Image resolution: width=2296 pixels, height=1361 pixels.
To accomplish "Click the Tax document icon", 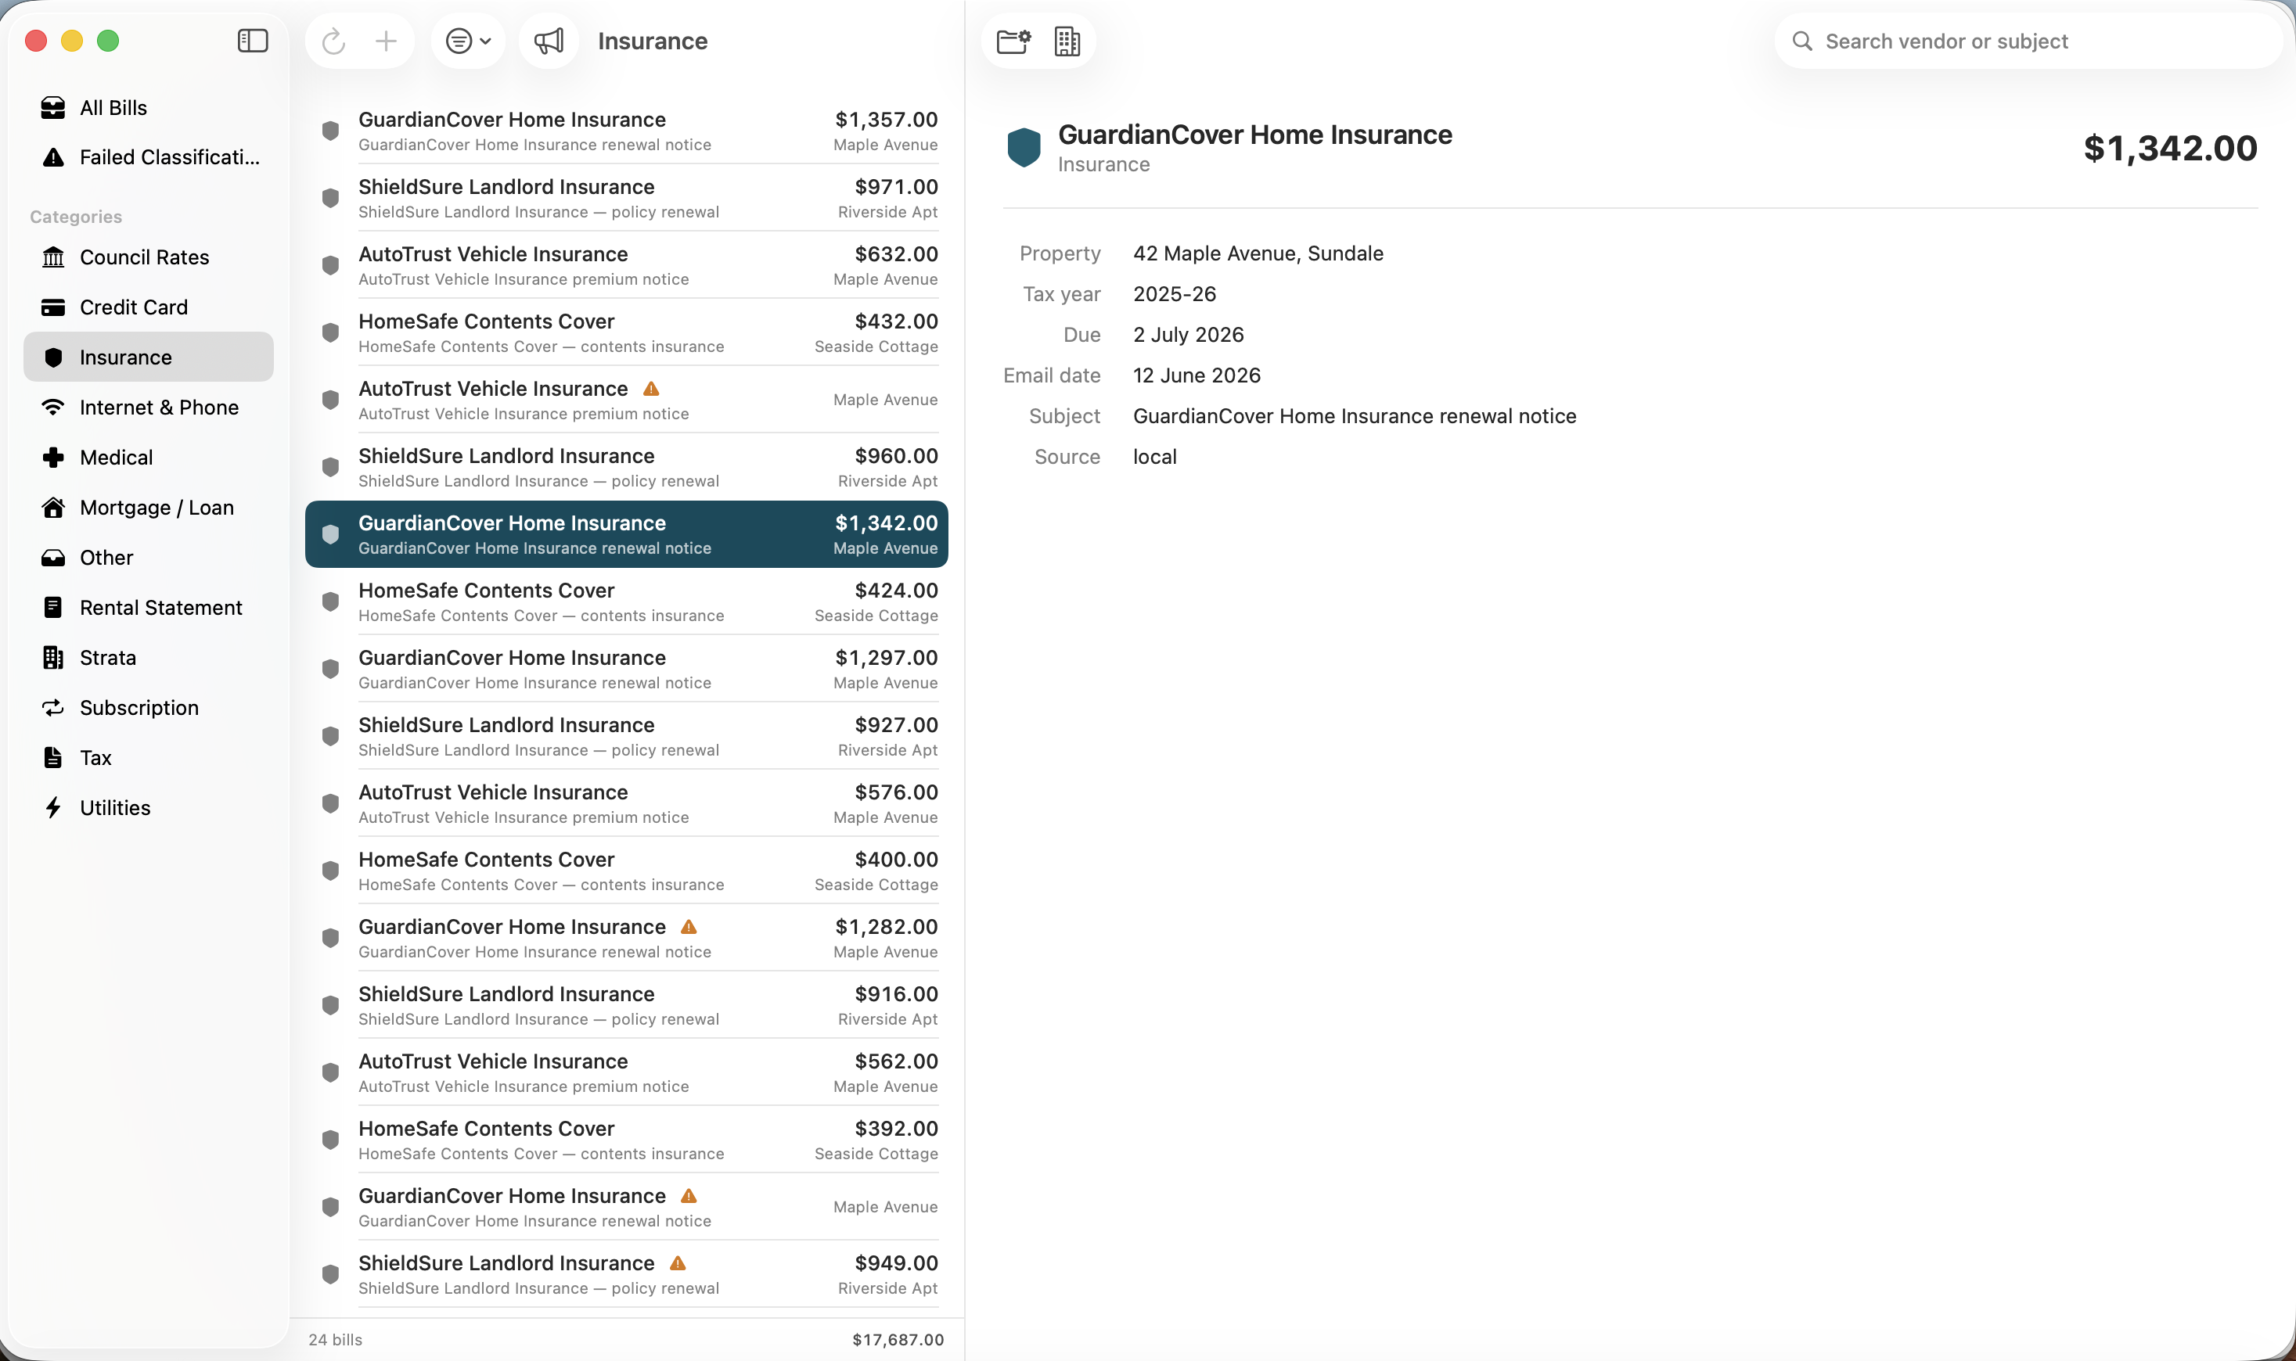I will (53, 757).
